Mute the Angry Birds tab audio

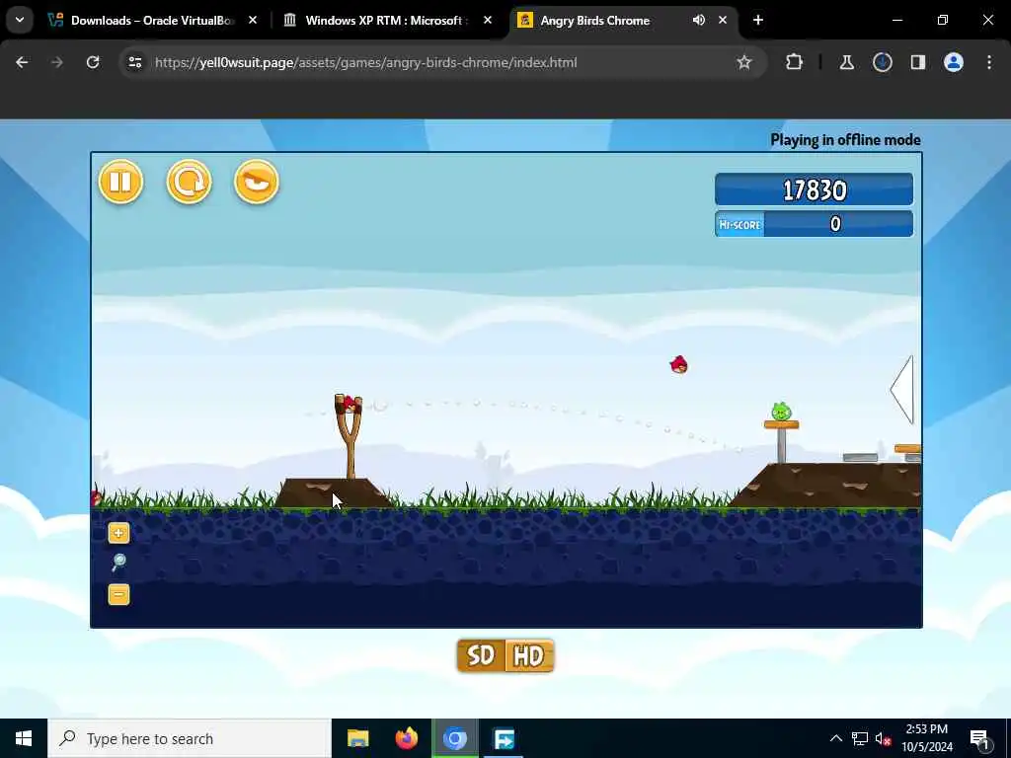(x=698, y=21)
